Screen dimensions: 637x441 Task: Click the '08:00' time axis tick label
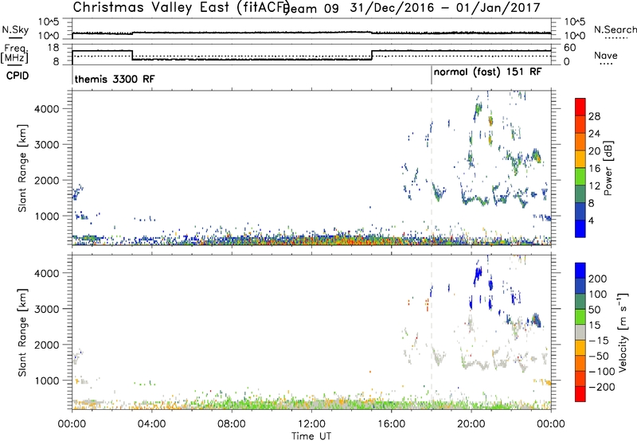(232, 424)
